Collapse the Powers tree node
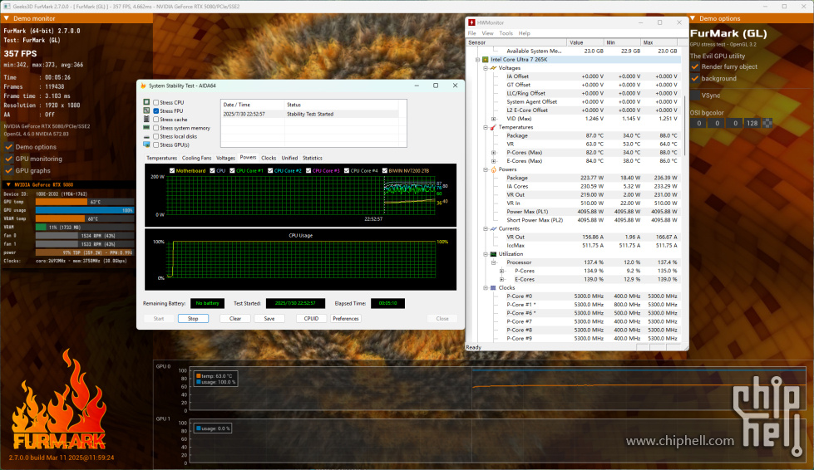Image resolution: width=814 pixels, height=470 pixels. (x=486, y=169)
